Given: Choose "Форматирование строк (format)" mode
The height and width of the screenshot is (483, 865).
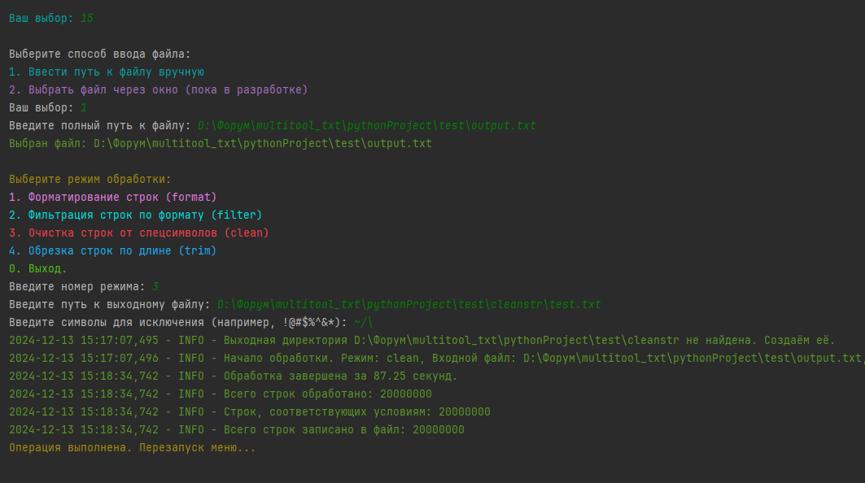Looking at the screenshot, I should point(113,197).
